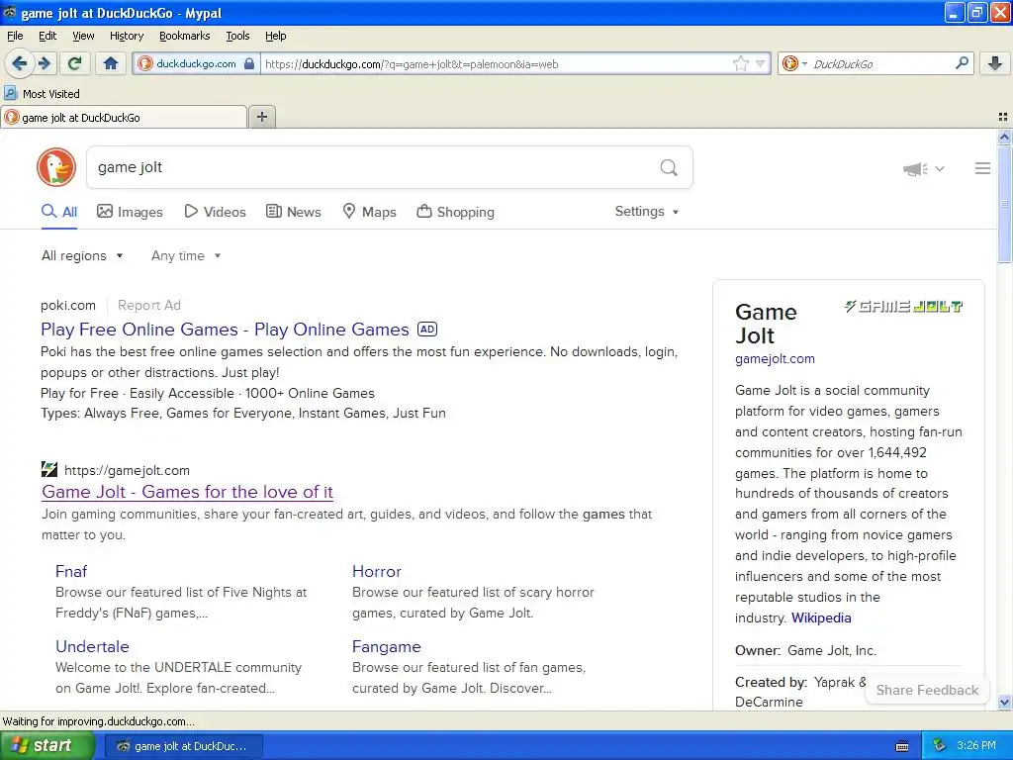Open 'Game Jolt - Games for the love of it'
1013x760 pixels.
tap(187, 492)
